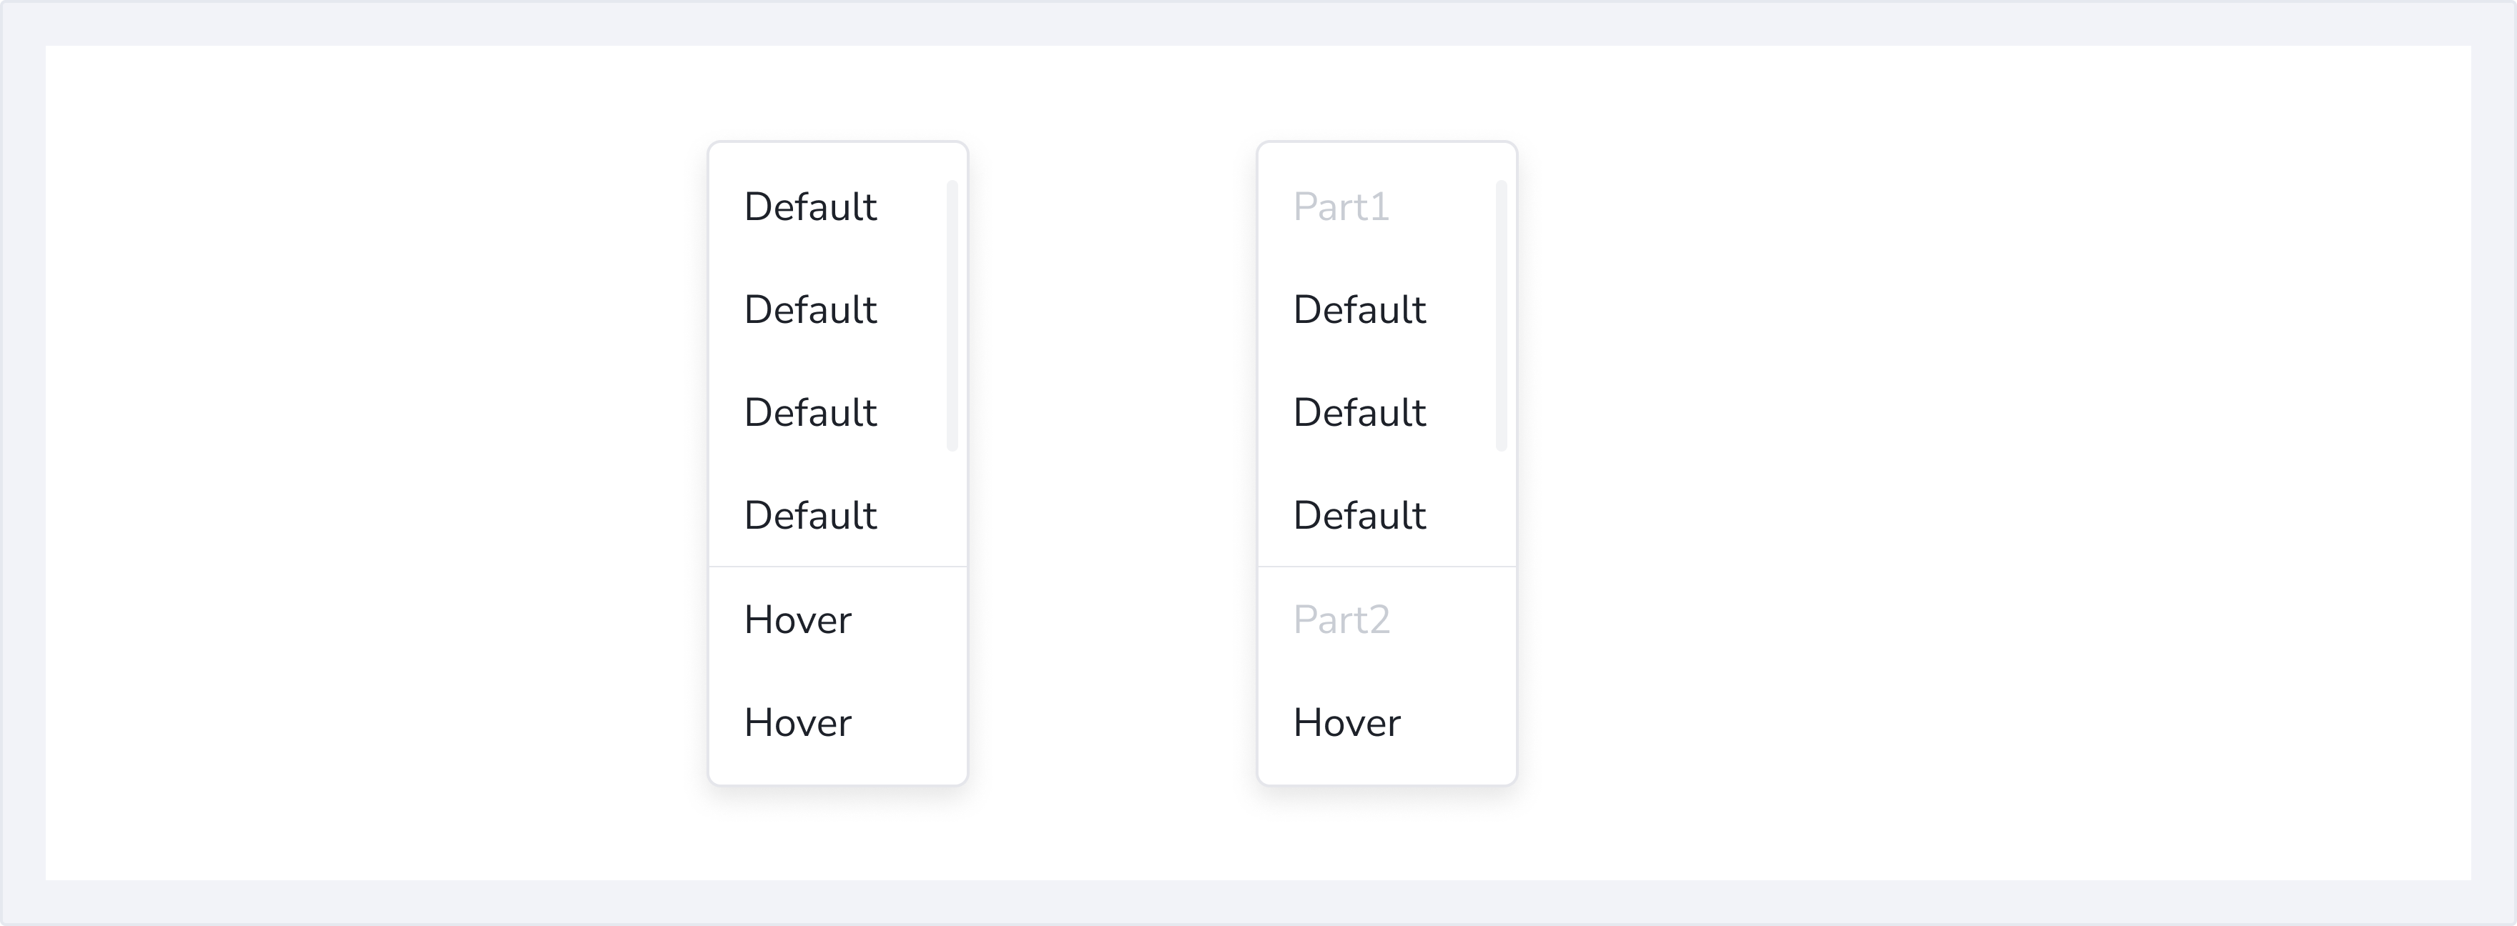Choose the bottom Hover item in left menu

797,723
